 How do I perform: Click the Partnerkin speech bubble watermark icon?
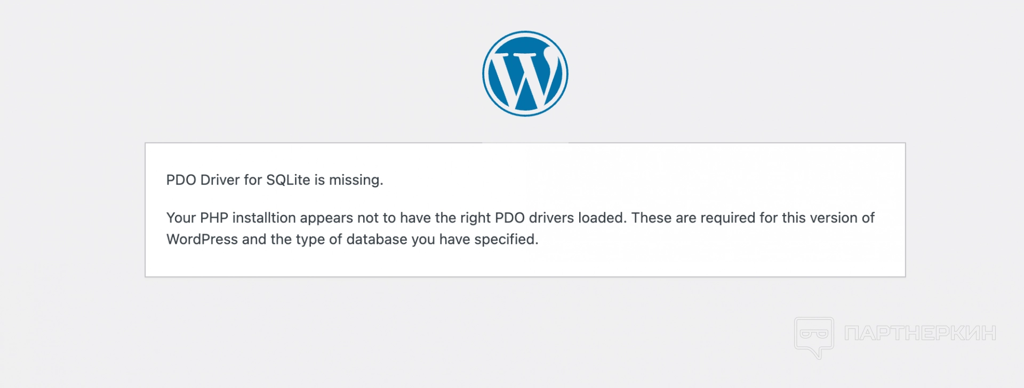[x=814, y=337]
